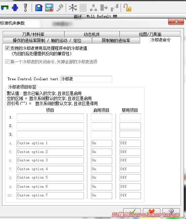Click the Off field in row 5
Screen dimensions: 186x219
pyautogui.click(x=130, y=152)
